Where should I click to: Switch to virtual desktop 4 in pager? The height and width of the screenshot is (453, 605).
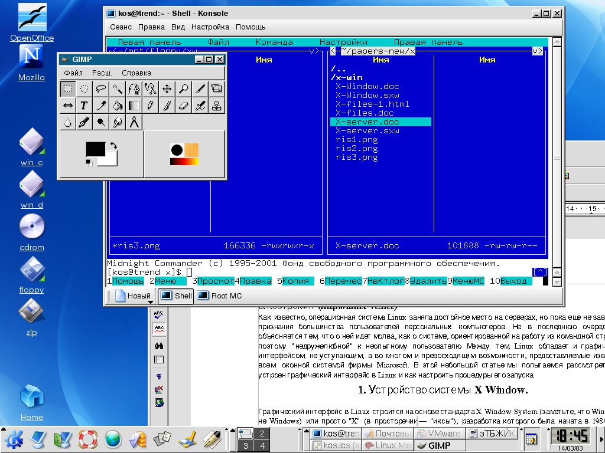(x=262, y=446)
